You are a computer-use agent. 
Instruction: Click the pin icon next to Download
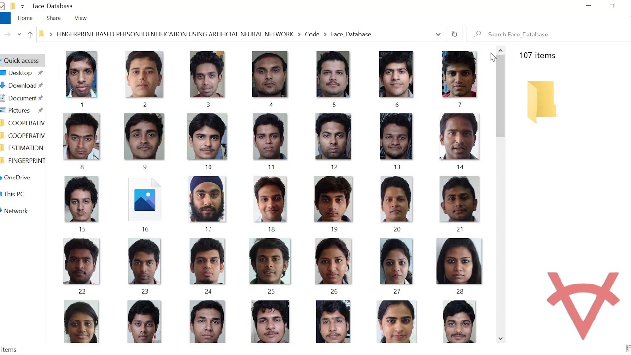click(40, 85)
